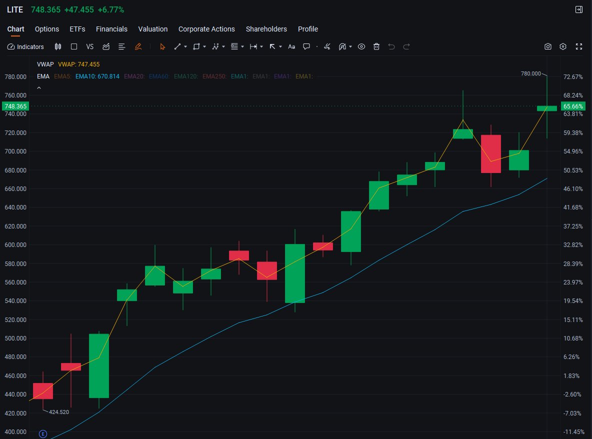Expand the arrow marker dropdown
The height and width of the screenshot is (439, 592).
click(280, 47)
